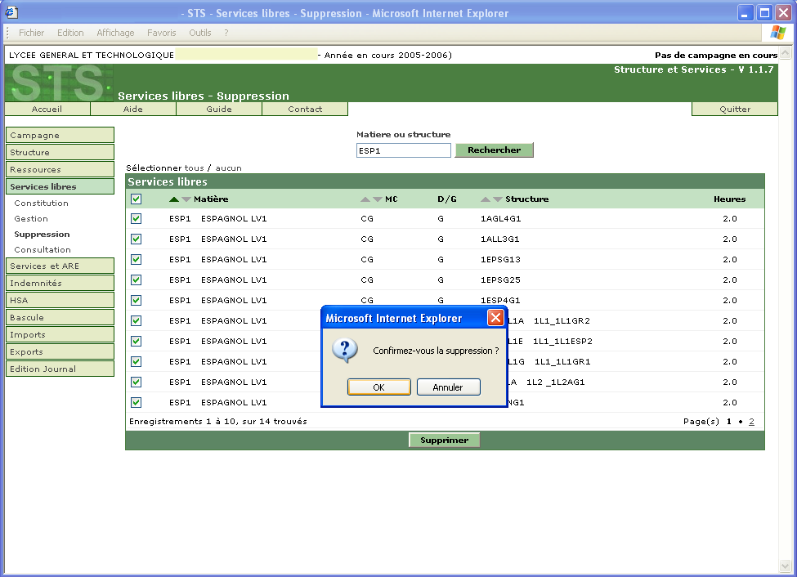797x577 pixels.
Task: Uncheck the row for structure 1EPSG13
Action: (137, 259)
